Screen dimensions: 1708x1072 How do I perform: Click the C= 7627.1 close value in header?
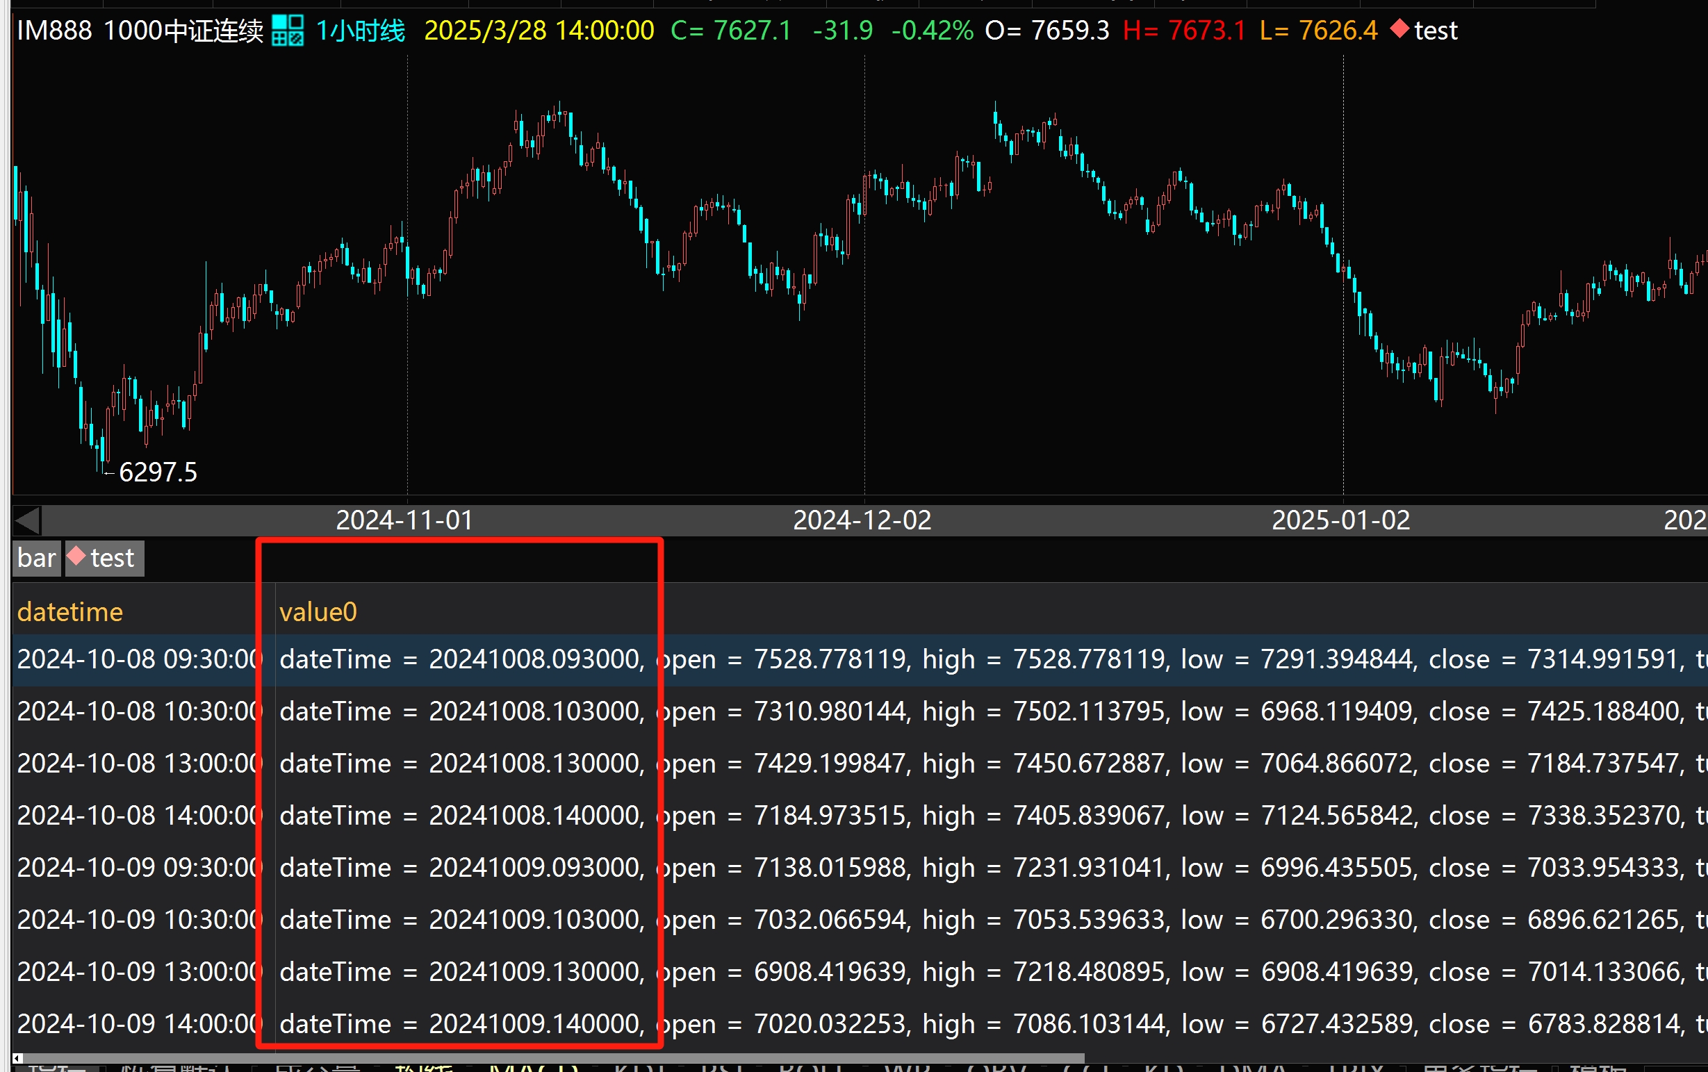[730, 31]
